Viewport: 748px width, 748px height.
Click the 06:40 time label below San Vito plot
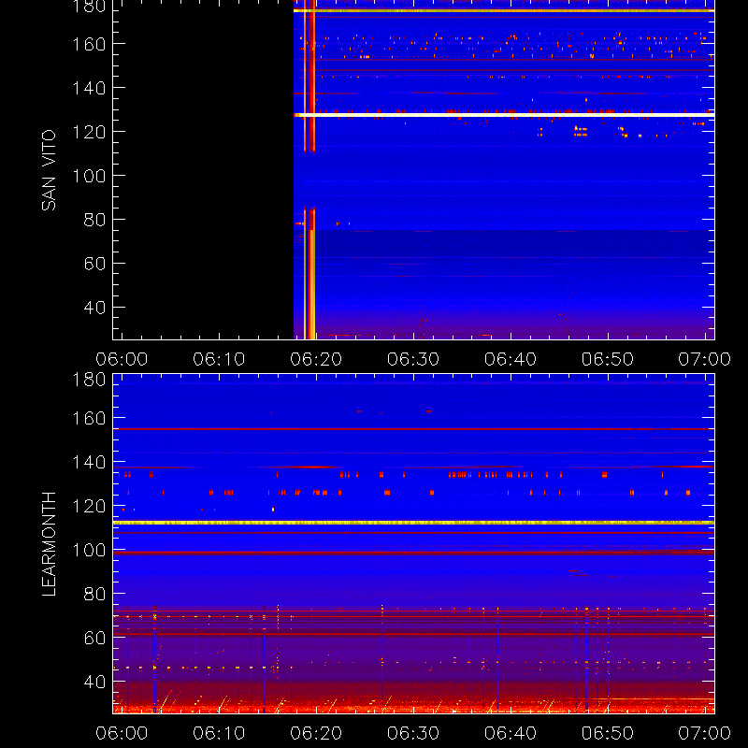point(511,359)
